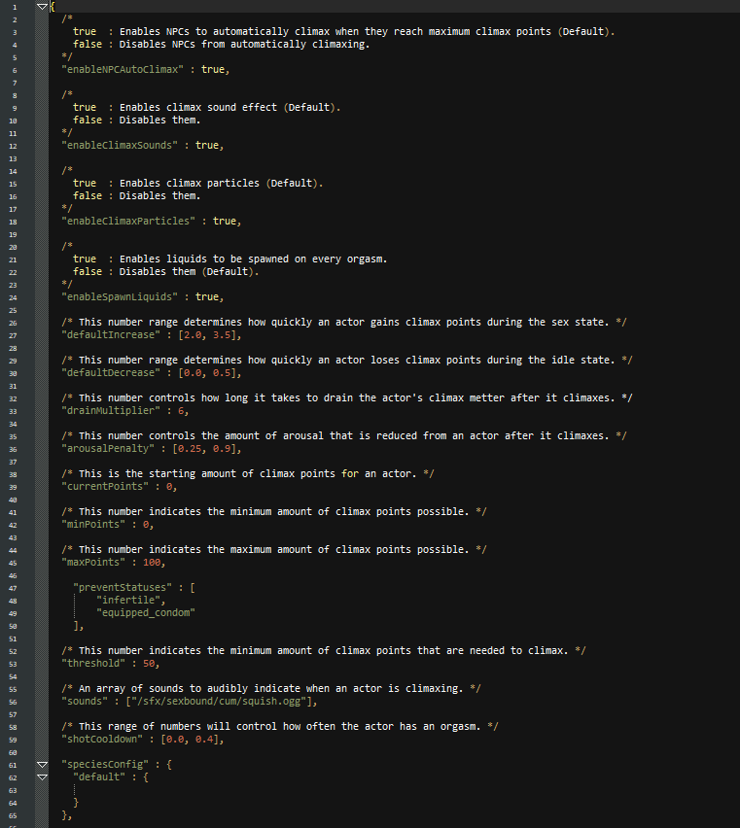Click the comment about actor losing climax points
Viewport: 740px width, 828px height.
click(347, 361)
